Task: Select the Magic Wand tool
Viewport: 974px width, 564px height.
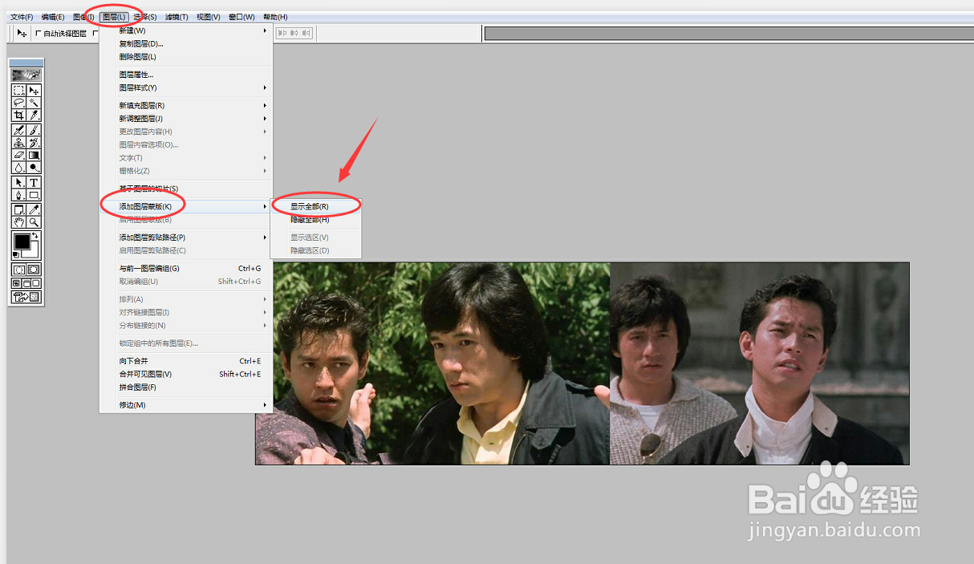Action: coord(34,102)
